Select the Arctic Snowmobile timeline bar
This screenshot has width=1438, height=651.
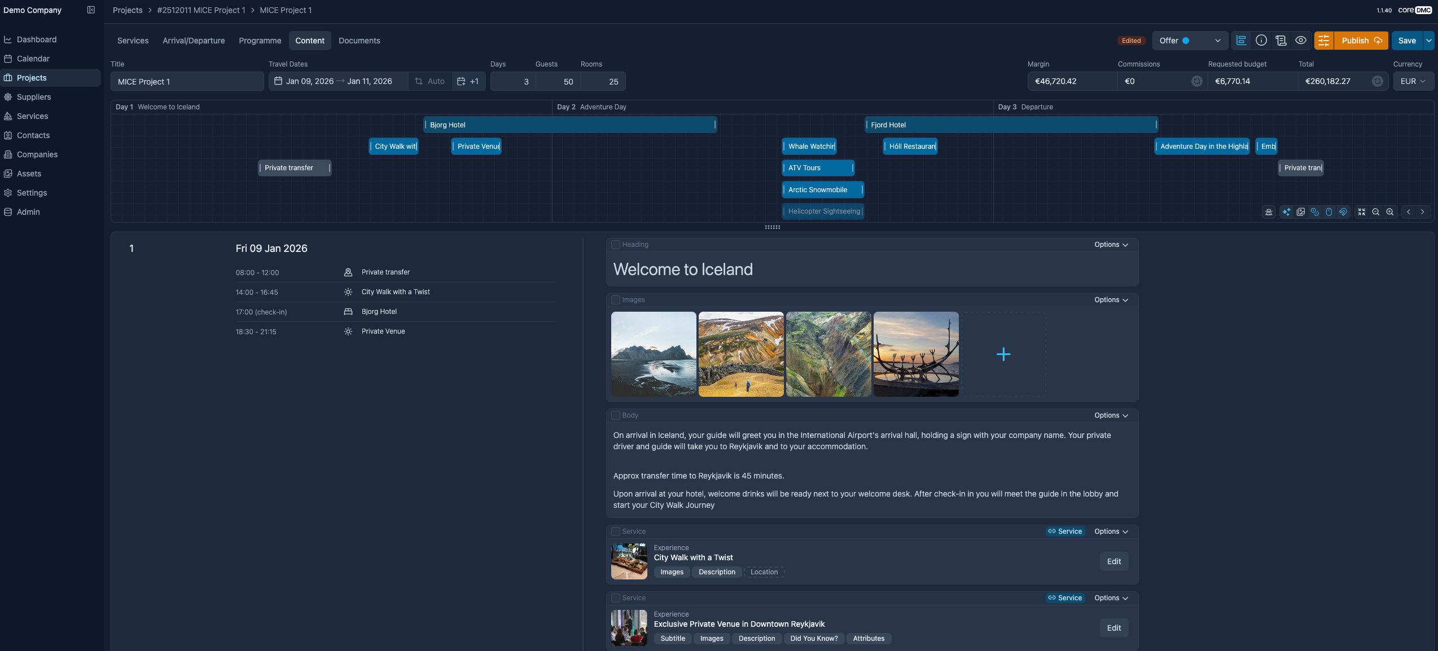(822, 190)
